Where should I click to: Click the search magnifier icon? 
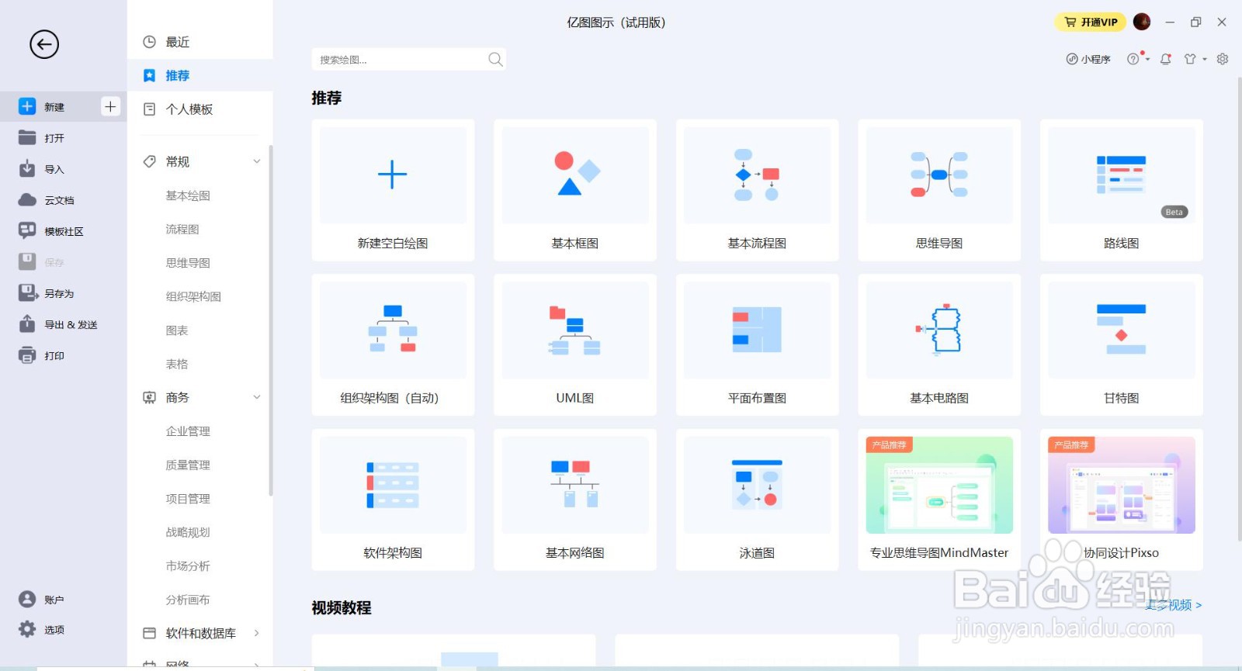(x=495, y=60)
